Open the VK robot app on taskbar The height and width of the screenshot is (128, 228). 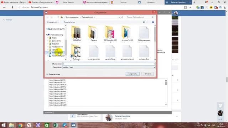[x=73, y=125]
